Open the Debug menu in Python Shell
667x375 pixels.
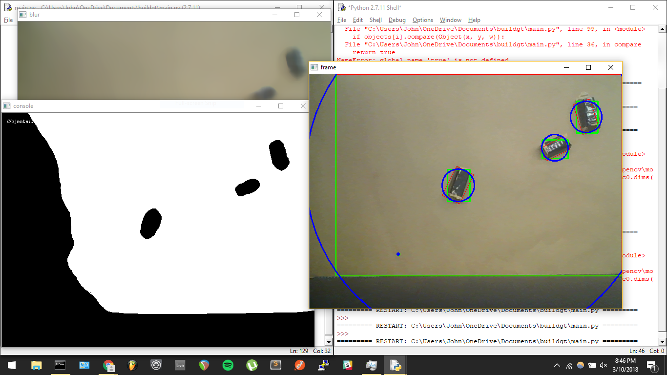click(397, 20)
